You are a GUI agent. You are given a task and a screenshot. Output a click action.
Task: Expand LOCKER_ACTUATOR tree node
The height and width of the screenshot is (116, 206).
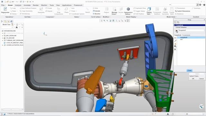3,45
